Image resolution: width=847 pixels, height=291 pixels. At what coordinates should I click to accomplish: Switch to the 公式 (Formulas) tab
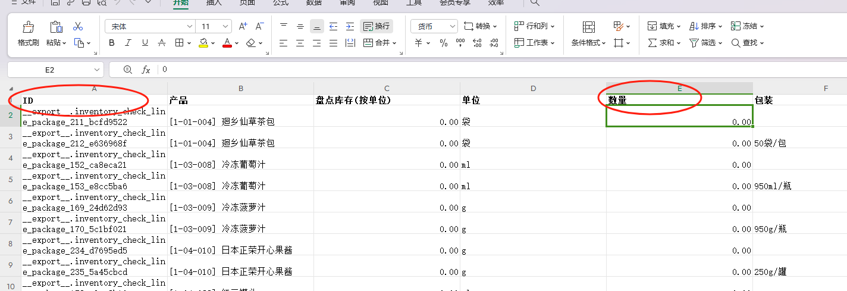(x=280, y=3)
